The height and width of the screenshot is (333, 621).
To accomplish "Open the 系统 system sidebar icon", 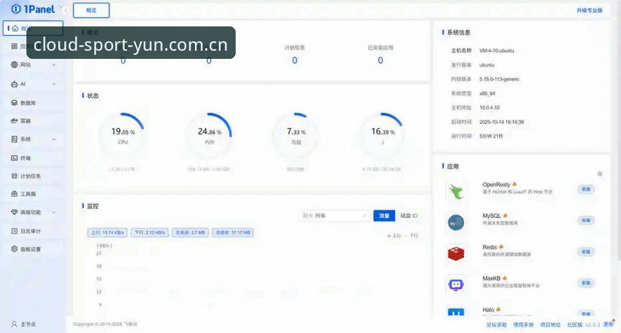I will point(14,139).
